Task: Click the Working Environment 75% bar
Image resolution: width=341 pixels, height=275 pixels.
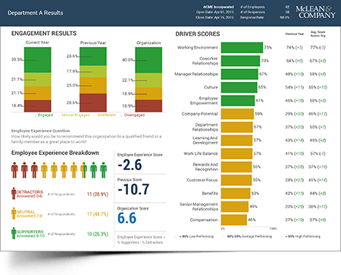Action: 242,48
